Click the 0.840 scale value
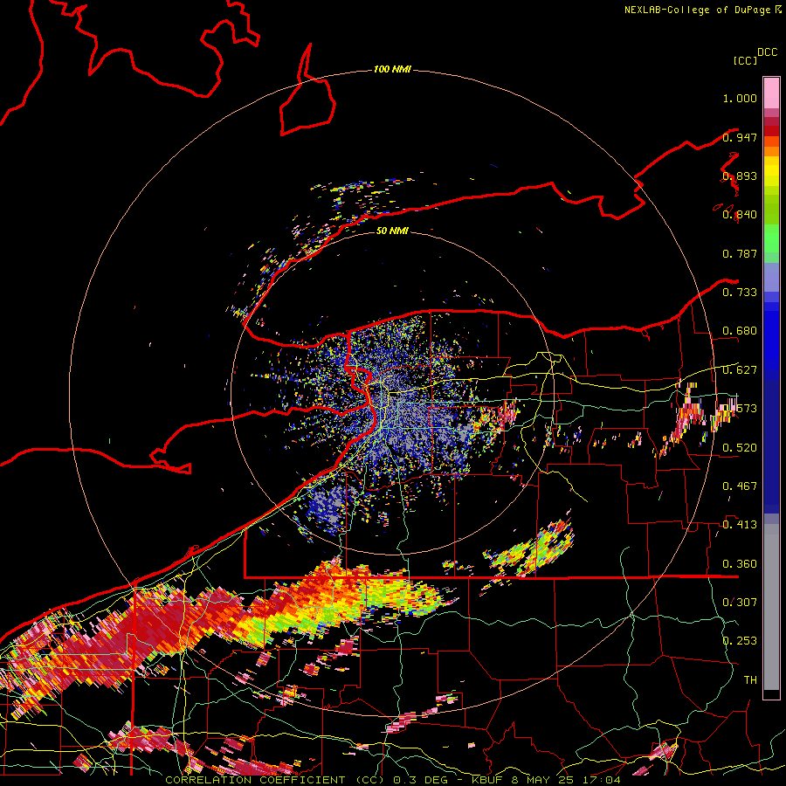The width and height of the screenshot is (786, 786). click(740, 215)
